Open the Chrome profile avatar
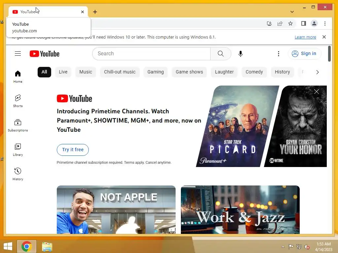The image size is (338, 253). point(314,23)
